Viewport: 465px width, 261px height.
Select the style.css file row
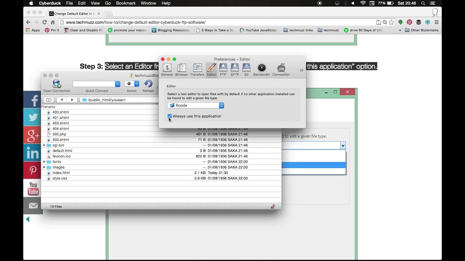pos(161,178)
